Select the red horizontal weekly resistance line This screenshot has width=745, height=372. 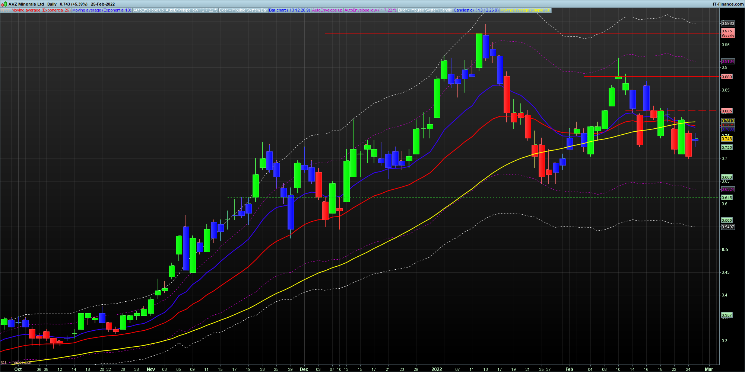tap(521, 33)
